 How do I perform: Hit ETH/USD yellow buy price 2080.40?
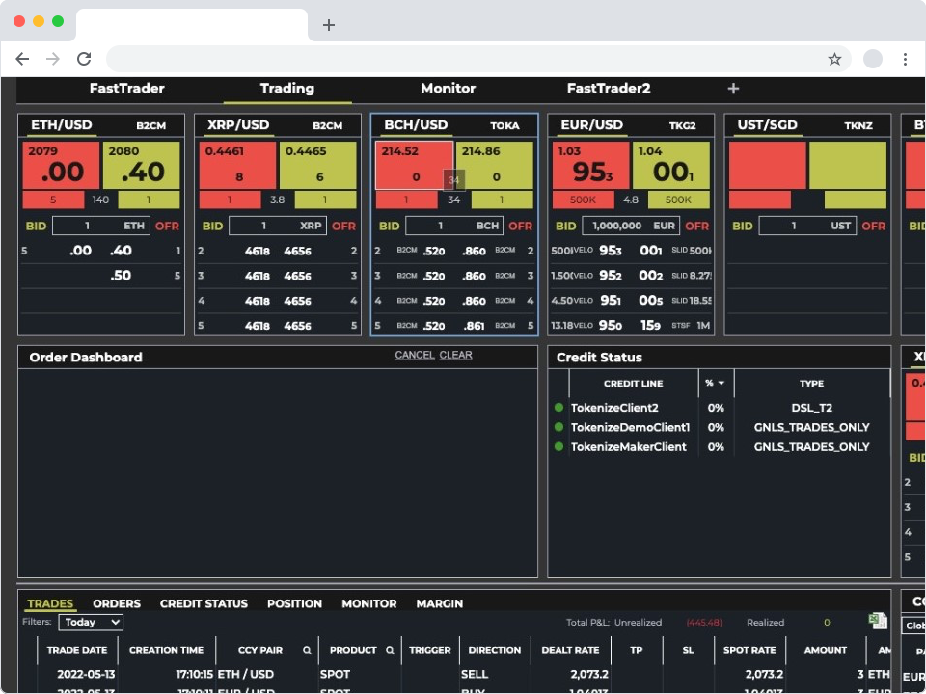tap(141, 165)
